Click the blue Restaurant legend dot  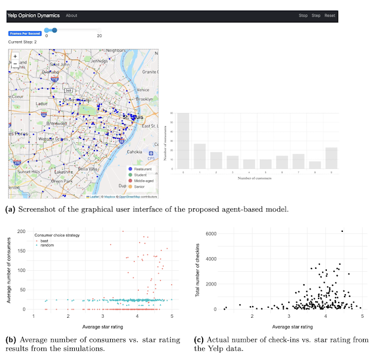pyautogui.click(x=130, y=169)
